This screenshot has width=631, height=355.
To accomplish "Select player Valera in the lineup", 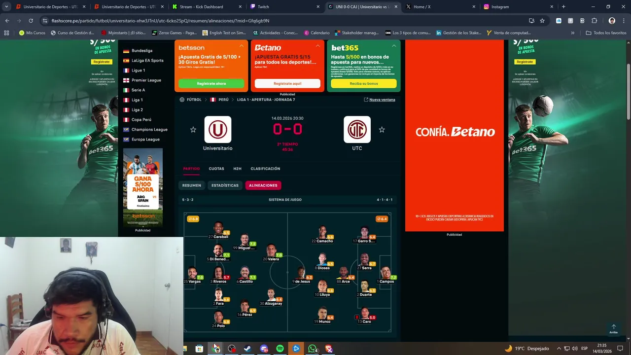I will [x=272, y=252].
